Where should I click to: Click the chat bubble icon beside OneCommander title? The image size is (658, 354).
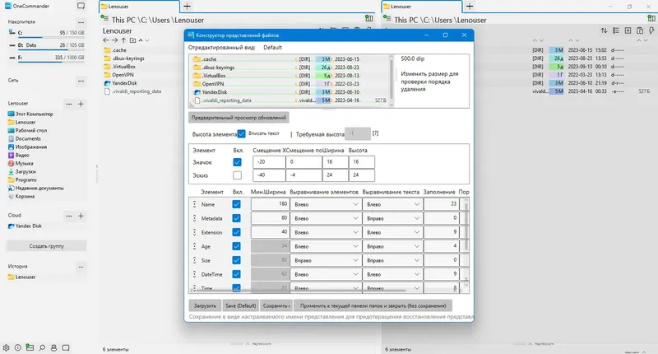point(81,7)
